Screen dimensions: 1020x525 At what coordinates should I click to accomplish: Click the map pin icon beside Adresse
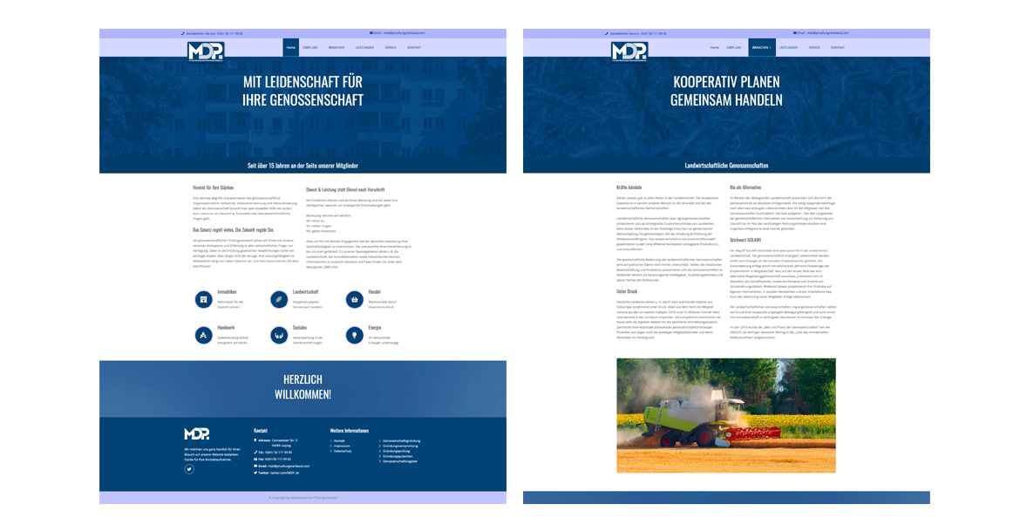pyautogui.click(x=255, y=440)
